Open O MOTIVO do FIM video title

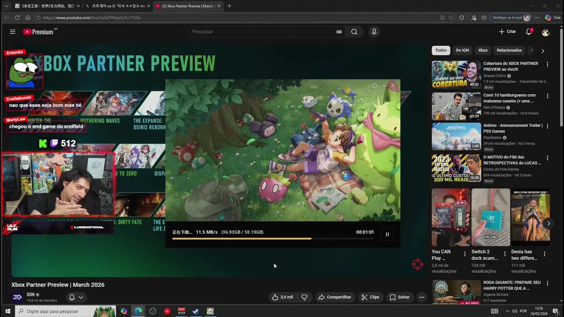tap(512, 160)
